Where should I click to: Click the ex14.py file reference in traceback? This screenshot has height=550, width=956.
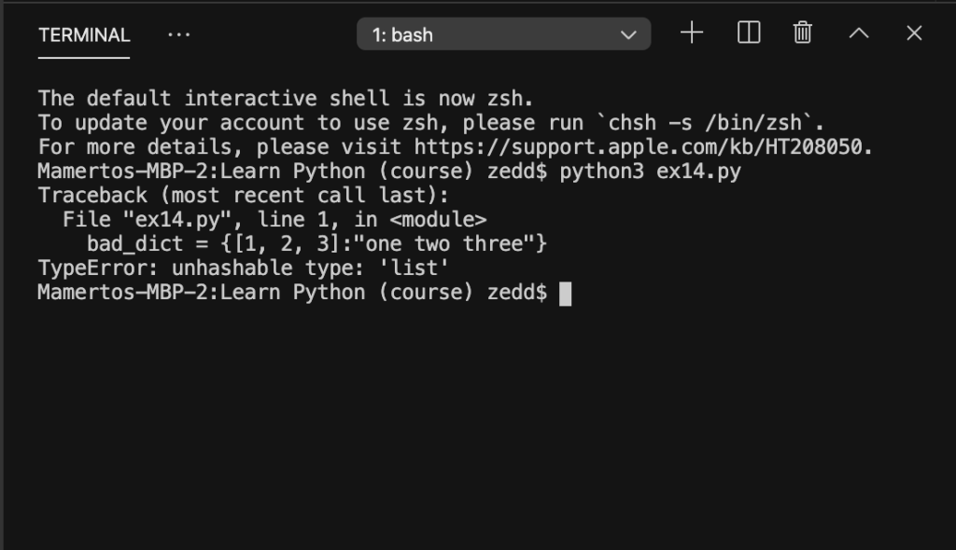(x=176, y=219)
